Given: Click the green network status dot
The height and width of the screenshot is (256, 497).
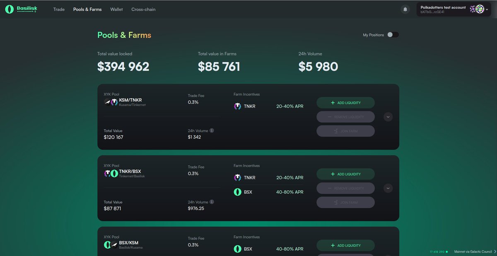Looking at the screenshot, I should point(447,251).
